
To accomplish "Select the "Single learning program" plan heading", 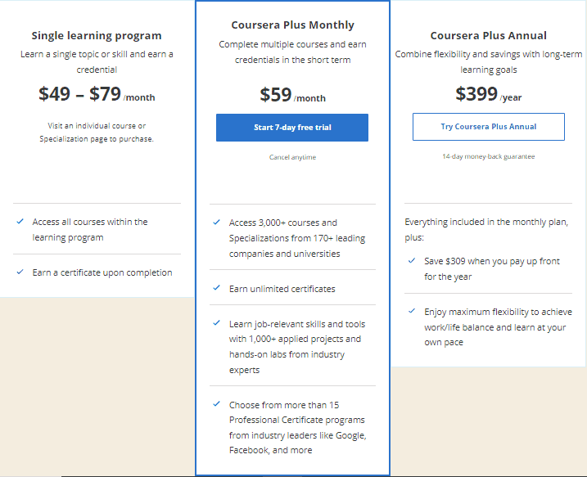I will pyautogui.click(x=97, y=35).
